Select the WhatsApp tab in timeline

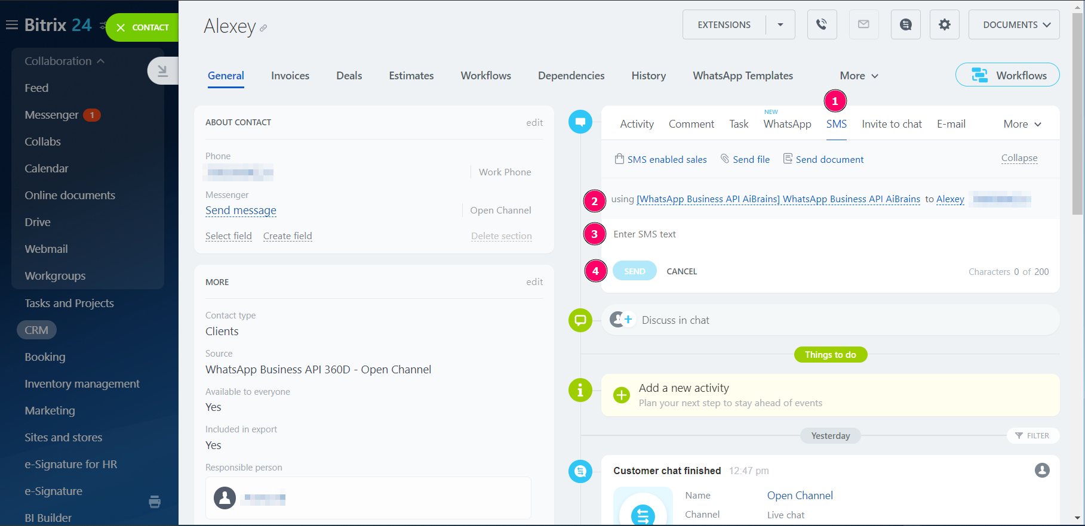(787, 124)
